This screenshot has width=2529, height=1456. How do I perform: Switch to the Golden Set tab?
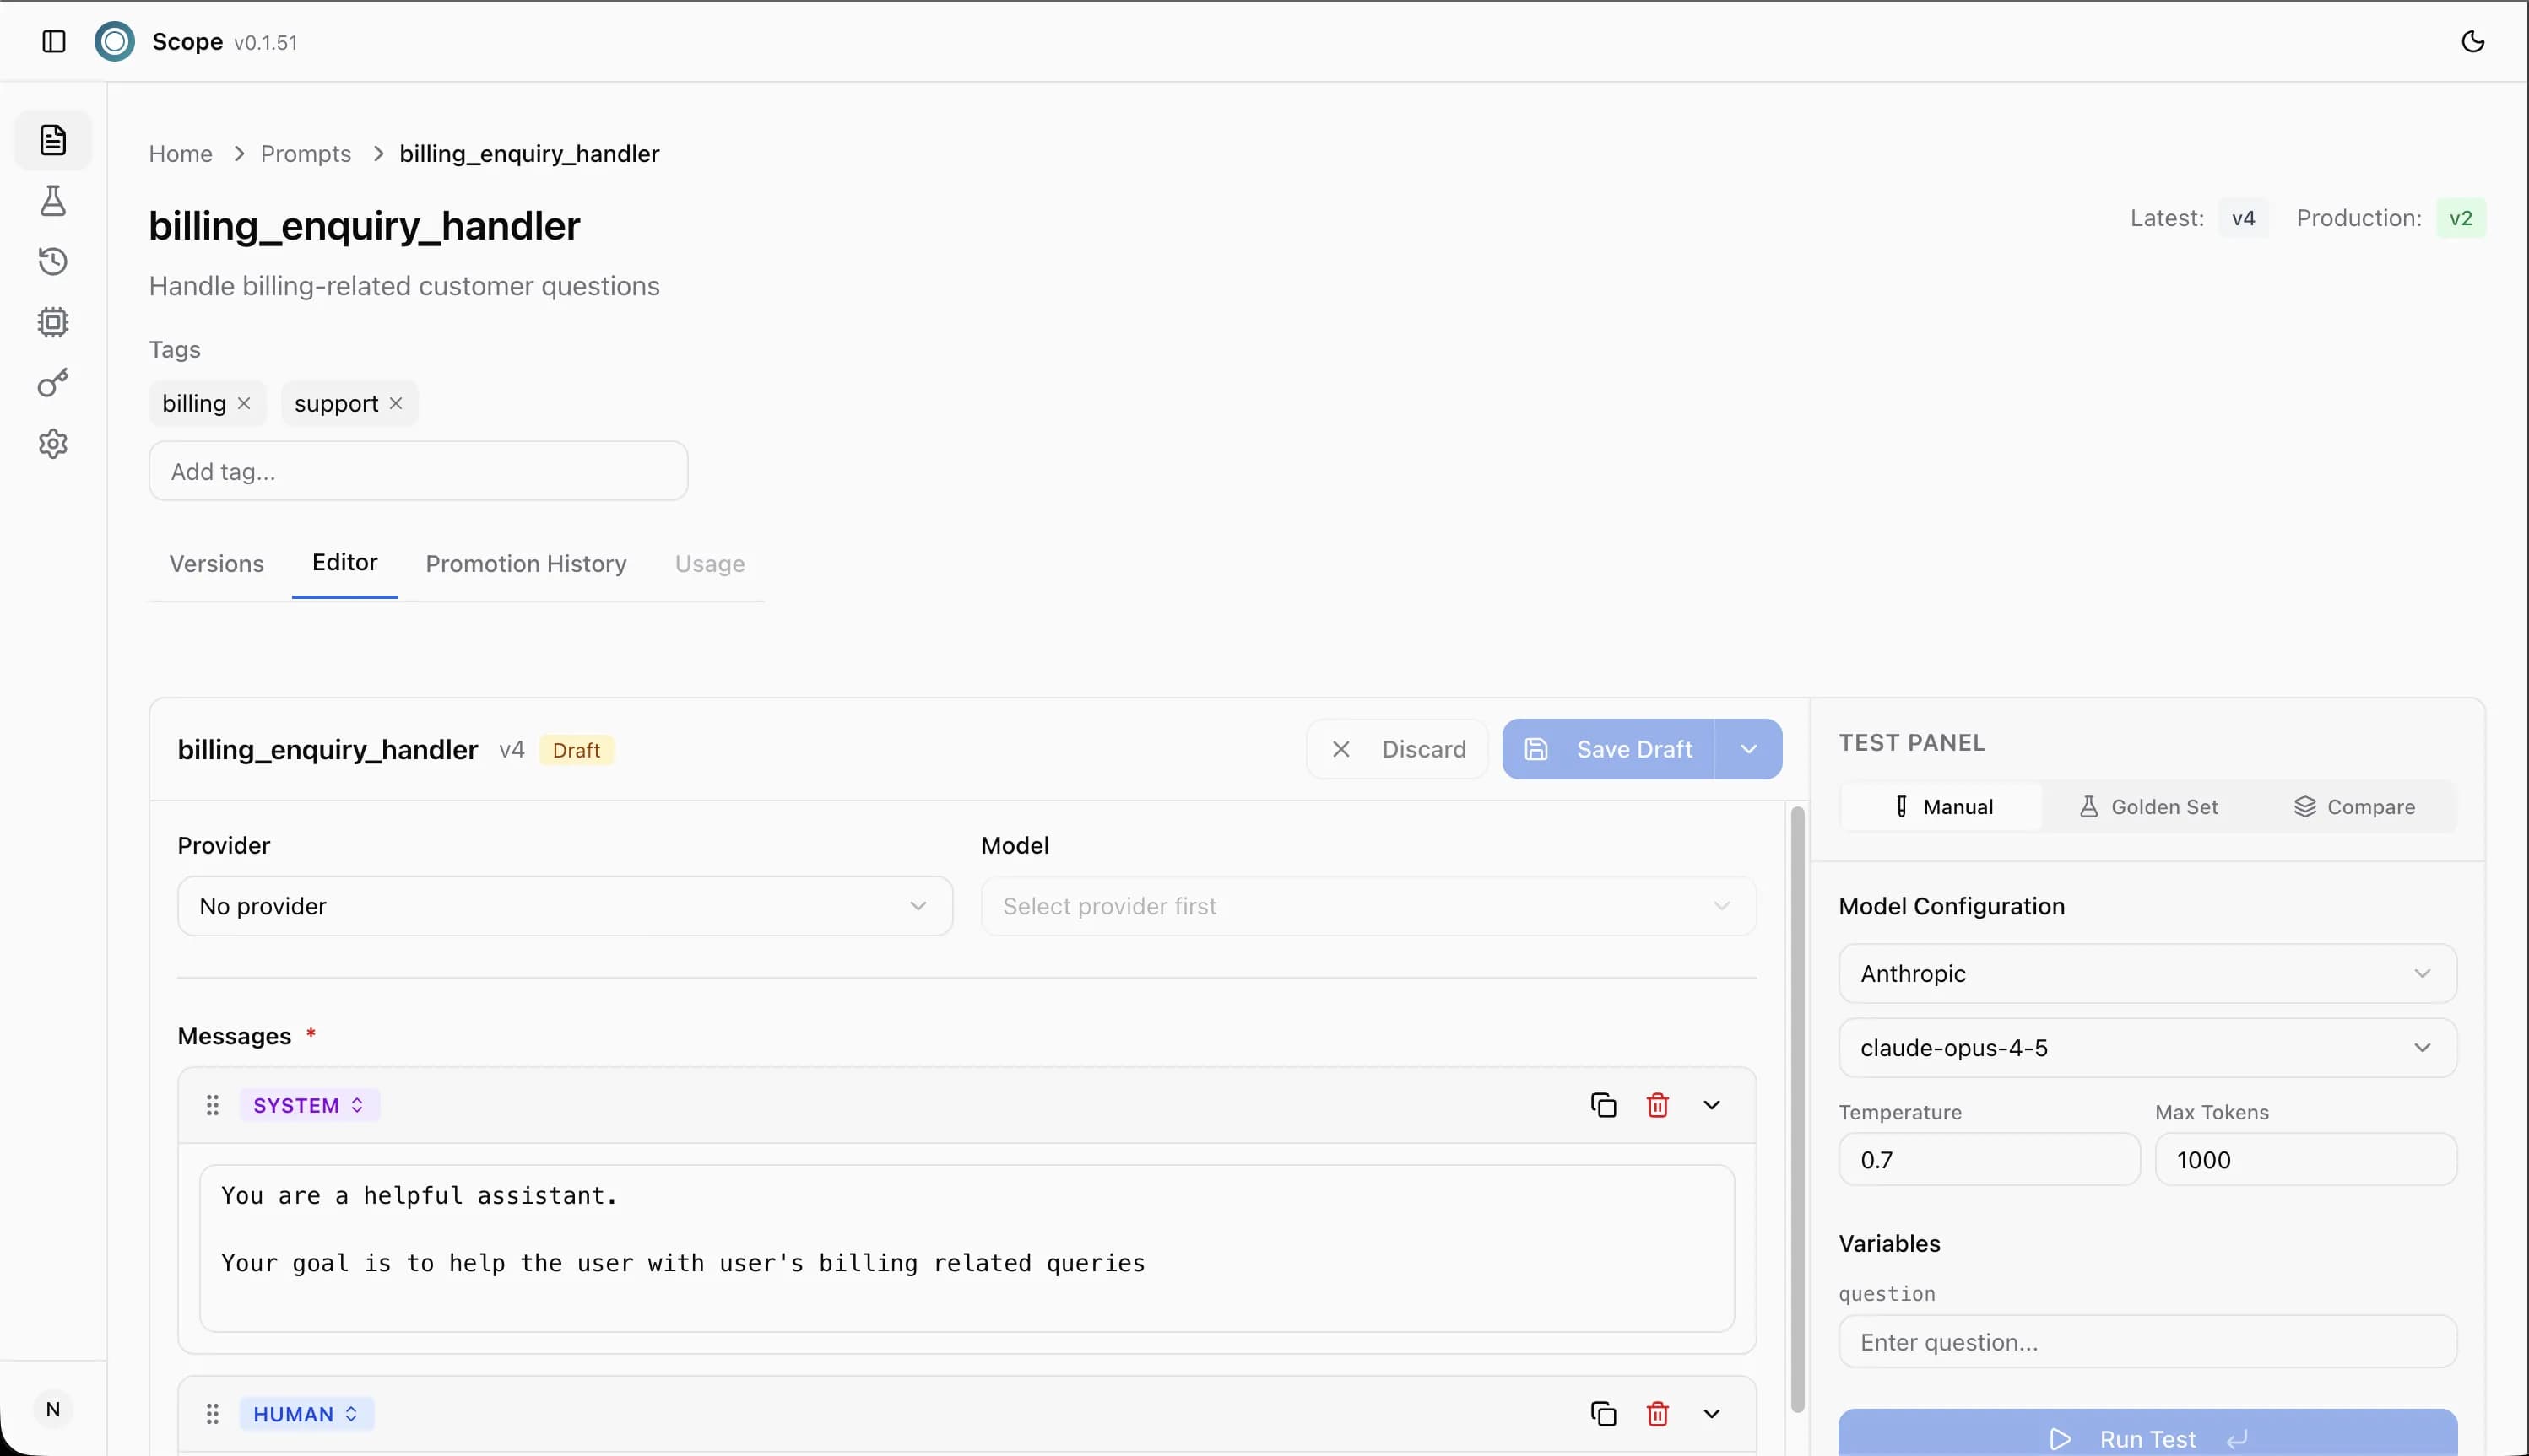pos(2147,807)
